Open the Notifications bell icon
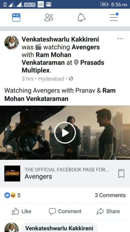The height and width of the screenshot is (232, 130). pos(81,17)
